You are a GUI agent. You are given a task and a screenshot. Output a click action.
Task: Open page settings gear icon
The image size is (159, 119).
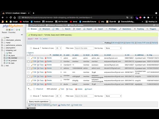point(154,25)
